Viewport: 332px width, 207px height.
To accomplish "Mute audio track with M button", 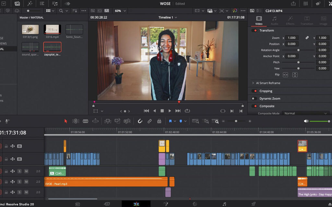I will [26, 171].
